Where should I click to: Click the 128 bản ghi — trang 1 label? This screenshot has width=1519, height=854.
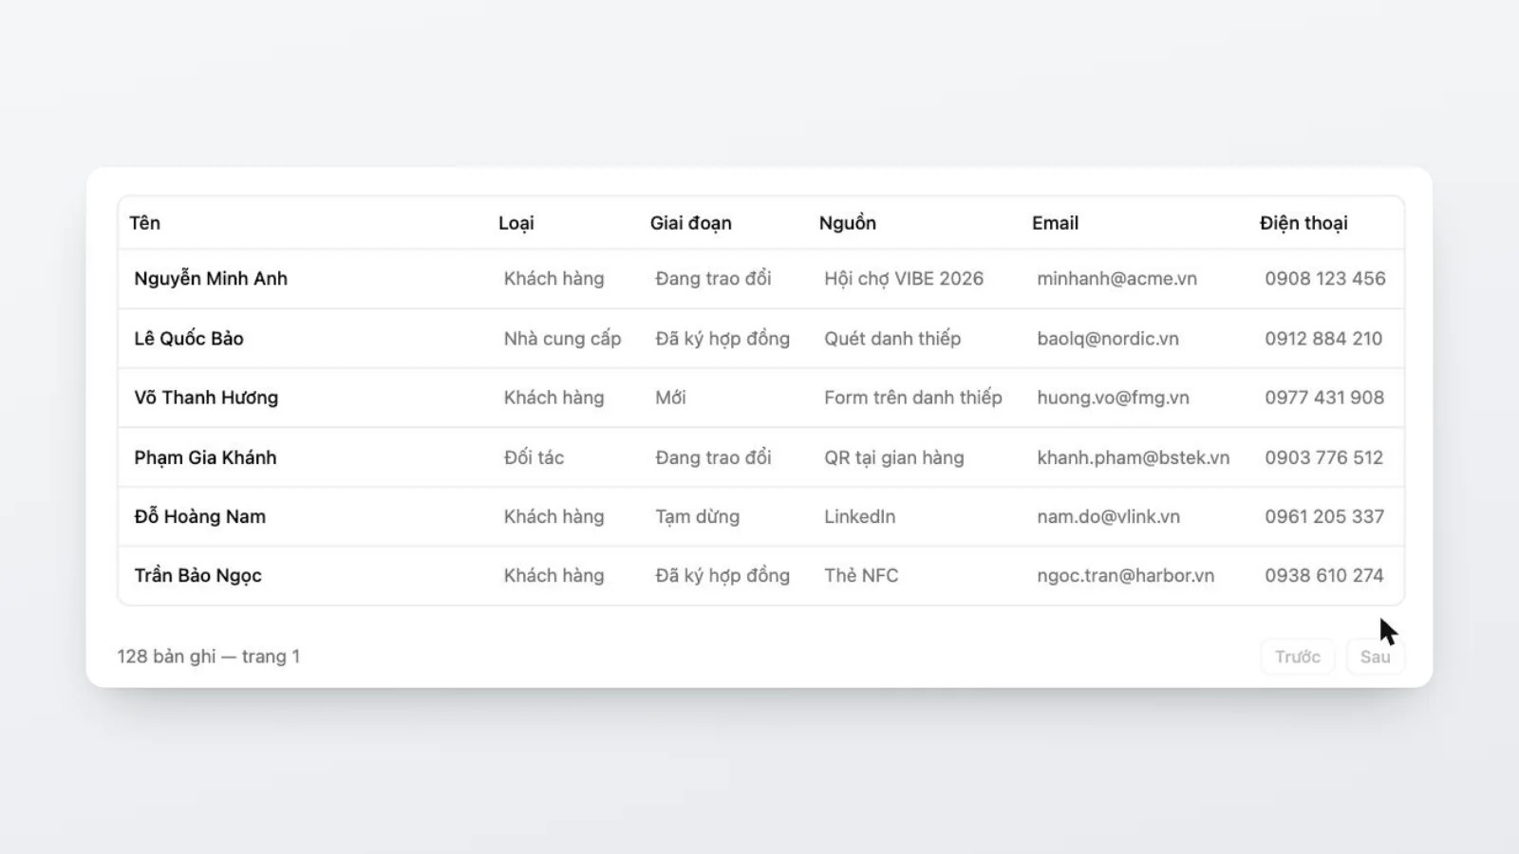(209, 657)
